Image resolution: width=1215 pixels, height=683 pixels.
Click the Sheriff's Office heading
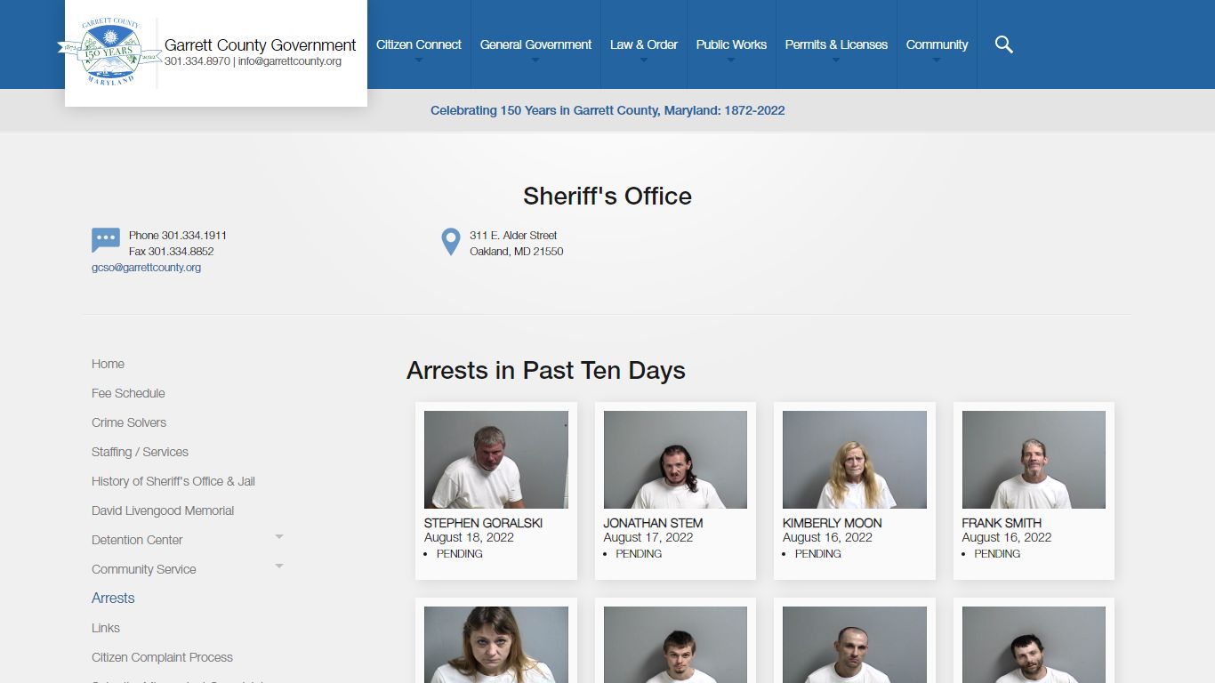tap(607, 196)
